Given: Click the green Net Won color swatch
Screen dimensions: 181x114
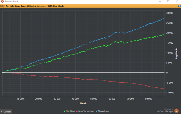Looking at the screenshot, I should point(64,111).
